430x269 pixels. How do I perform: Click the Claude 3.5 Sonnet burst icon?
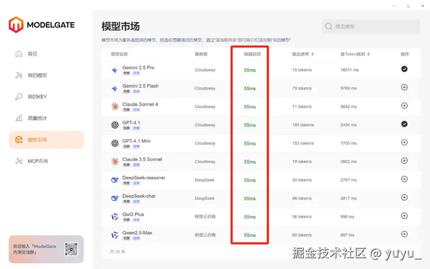(x=114, y=162)
